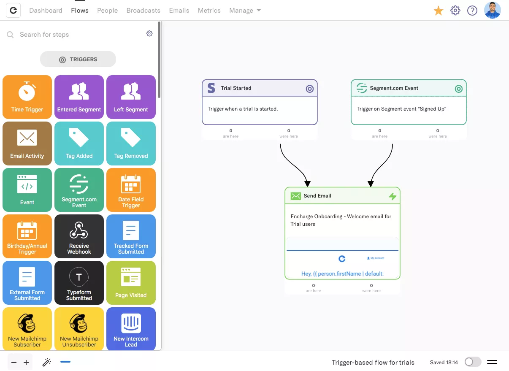This screenshot has height=371, width=509.
Task: Choose the New Intercom Lead trigger
Action: pyautogui.click(x=131, y=329)
